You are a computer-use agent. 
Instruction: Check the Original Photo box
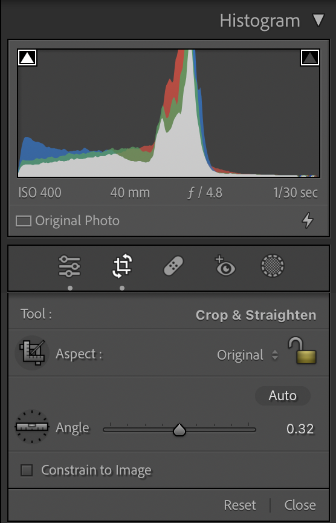click(24, 221)
